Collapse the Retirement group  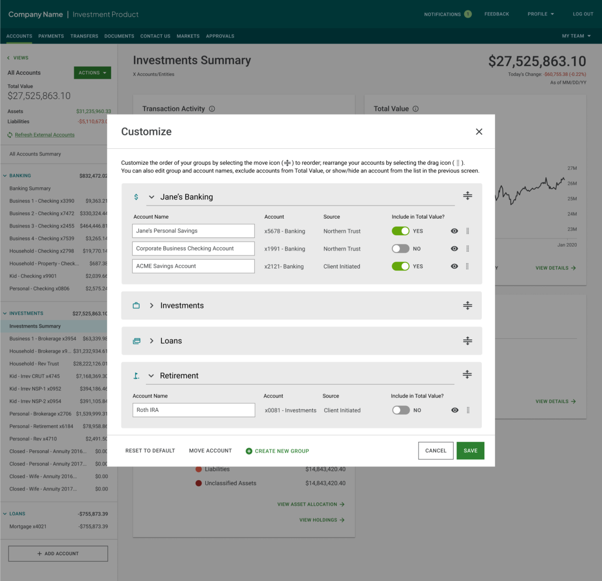(151, 376)
